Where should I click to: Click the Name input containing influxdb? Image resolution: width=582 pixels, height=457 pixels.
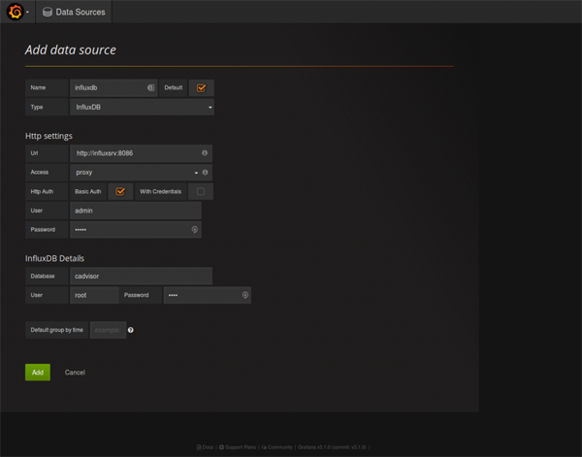click(113, 88)
